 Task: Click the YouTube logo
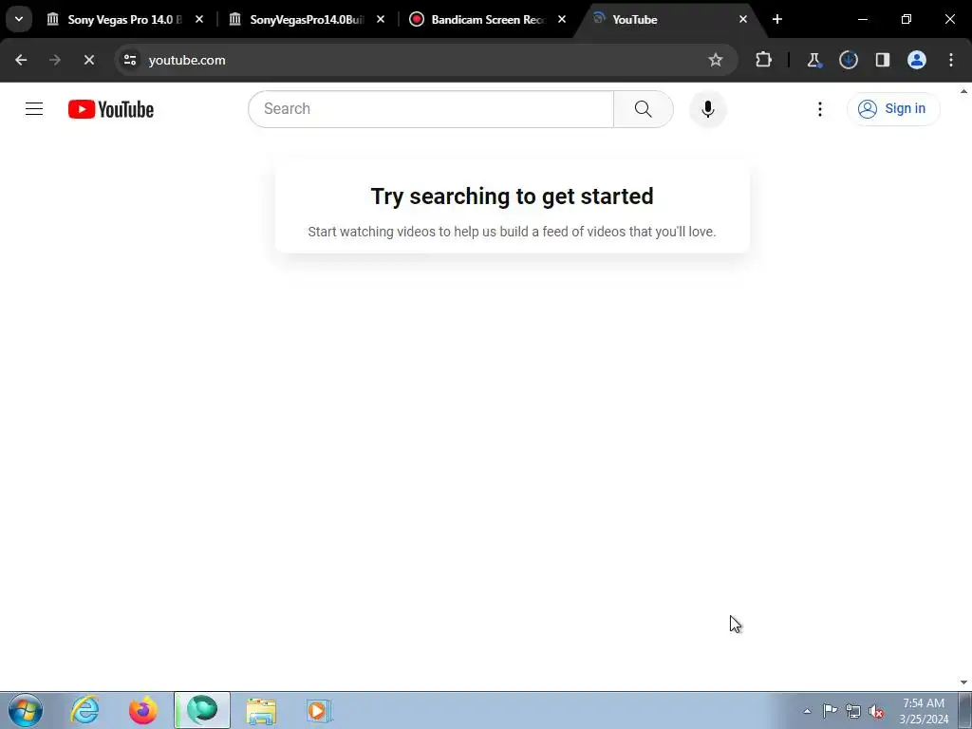[111, 109]
